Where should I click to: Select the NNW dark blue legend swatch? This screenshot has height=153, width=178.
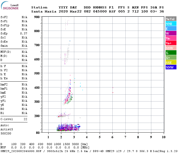point(171,67)
